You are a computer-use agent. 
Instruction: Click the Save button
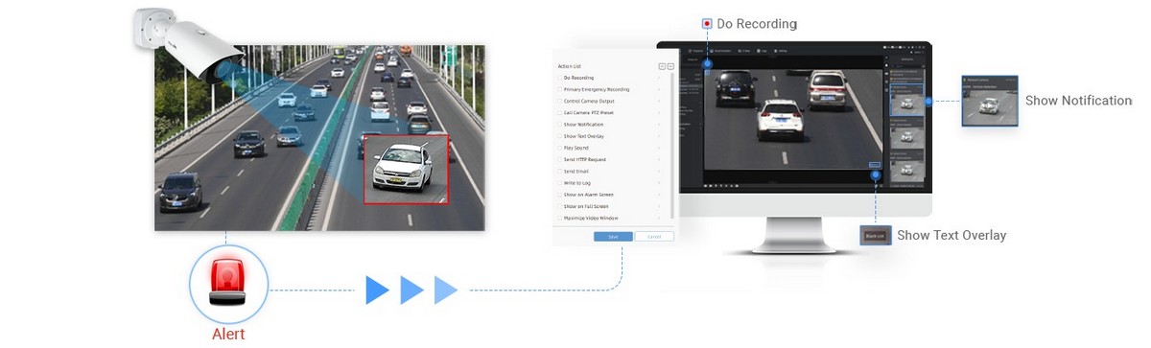point(613,236)
